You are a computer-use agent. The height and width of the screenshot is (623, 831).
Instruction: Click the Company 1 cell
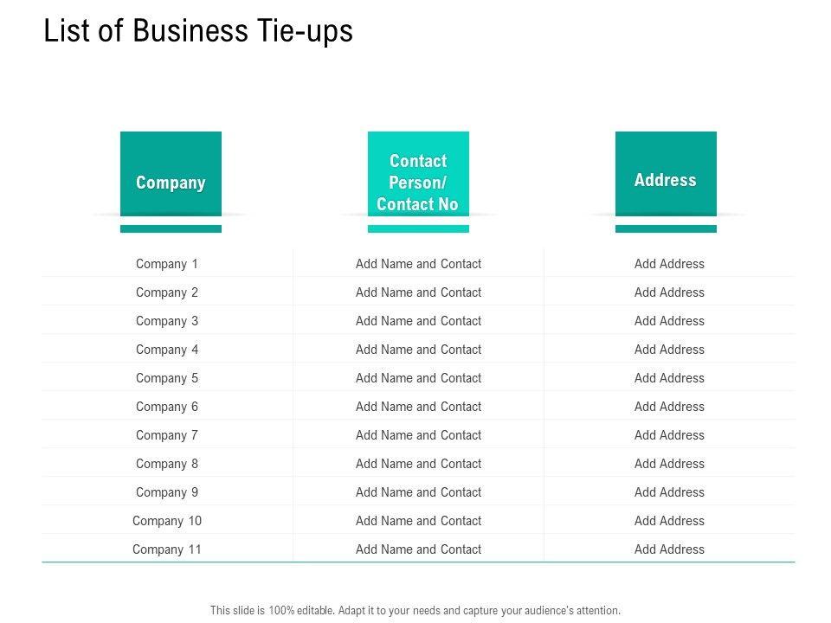(x=167, y=264)
